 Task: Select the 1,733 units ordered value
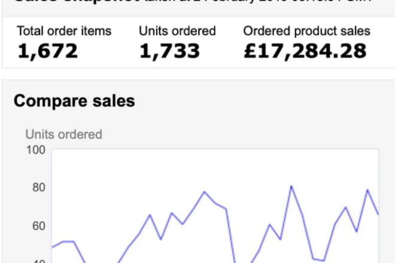(x=169, y=51)
